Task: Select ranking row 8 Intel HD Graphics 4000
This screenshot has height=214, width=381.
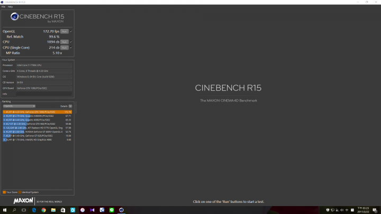Action: point(37,139)
